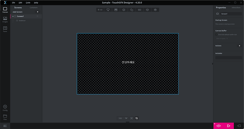244x129 pixels.
Task: Click the Startup Screen heading
Action: 221,20
